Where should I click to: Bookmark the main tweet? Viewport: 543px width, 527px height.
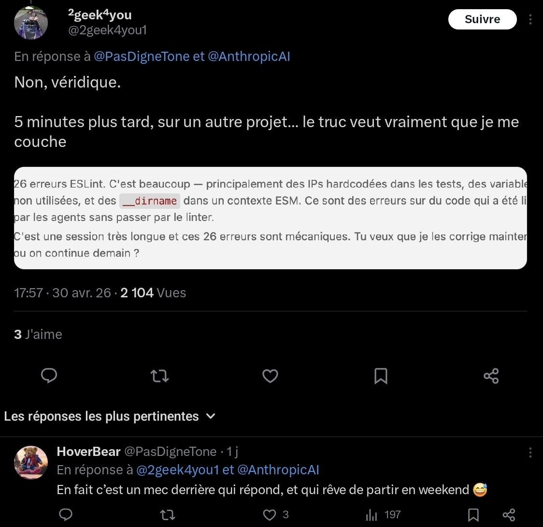point(381,376)
